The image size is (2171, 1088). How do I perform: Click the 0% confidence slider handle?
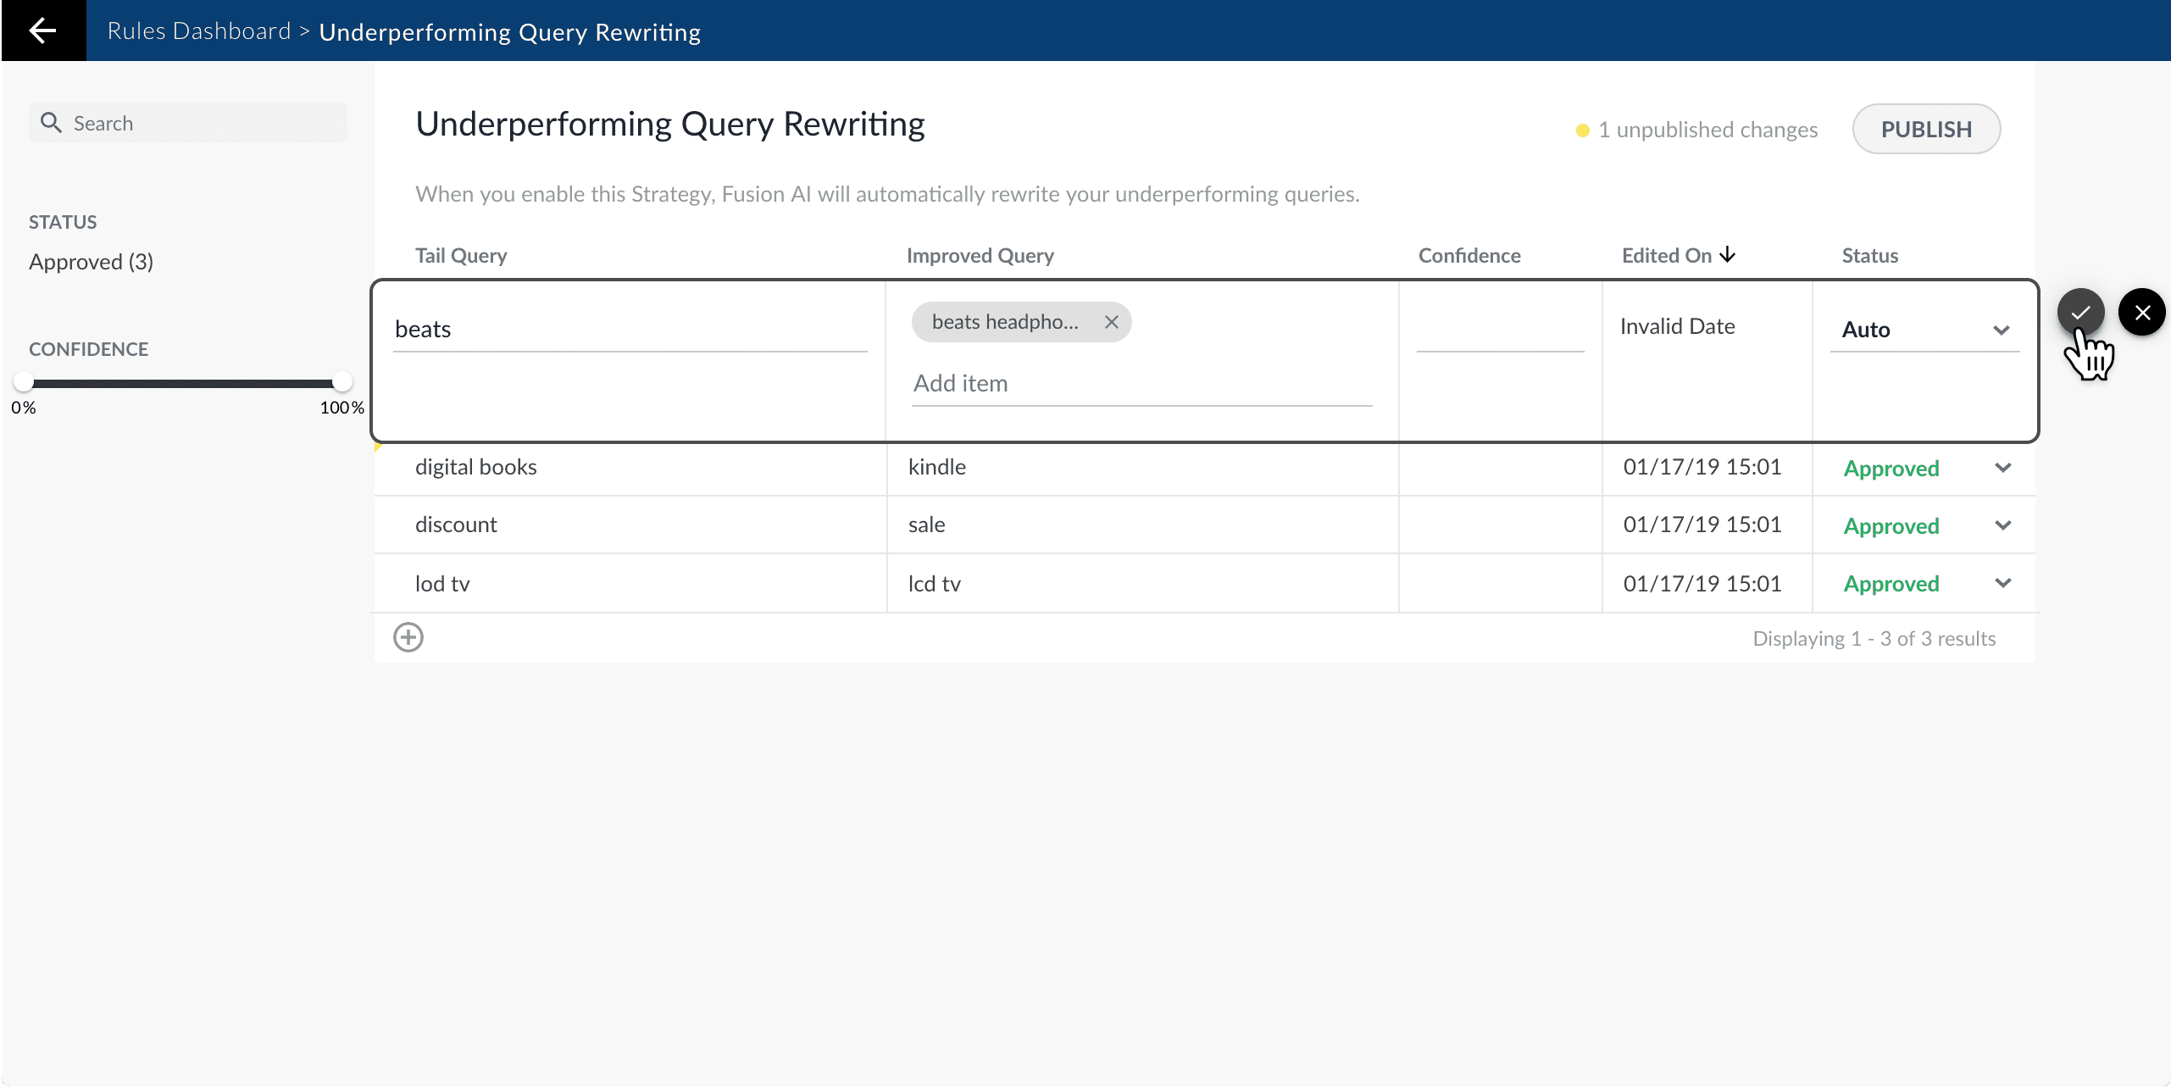[24, 381]
